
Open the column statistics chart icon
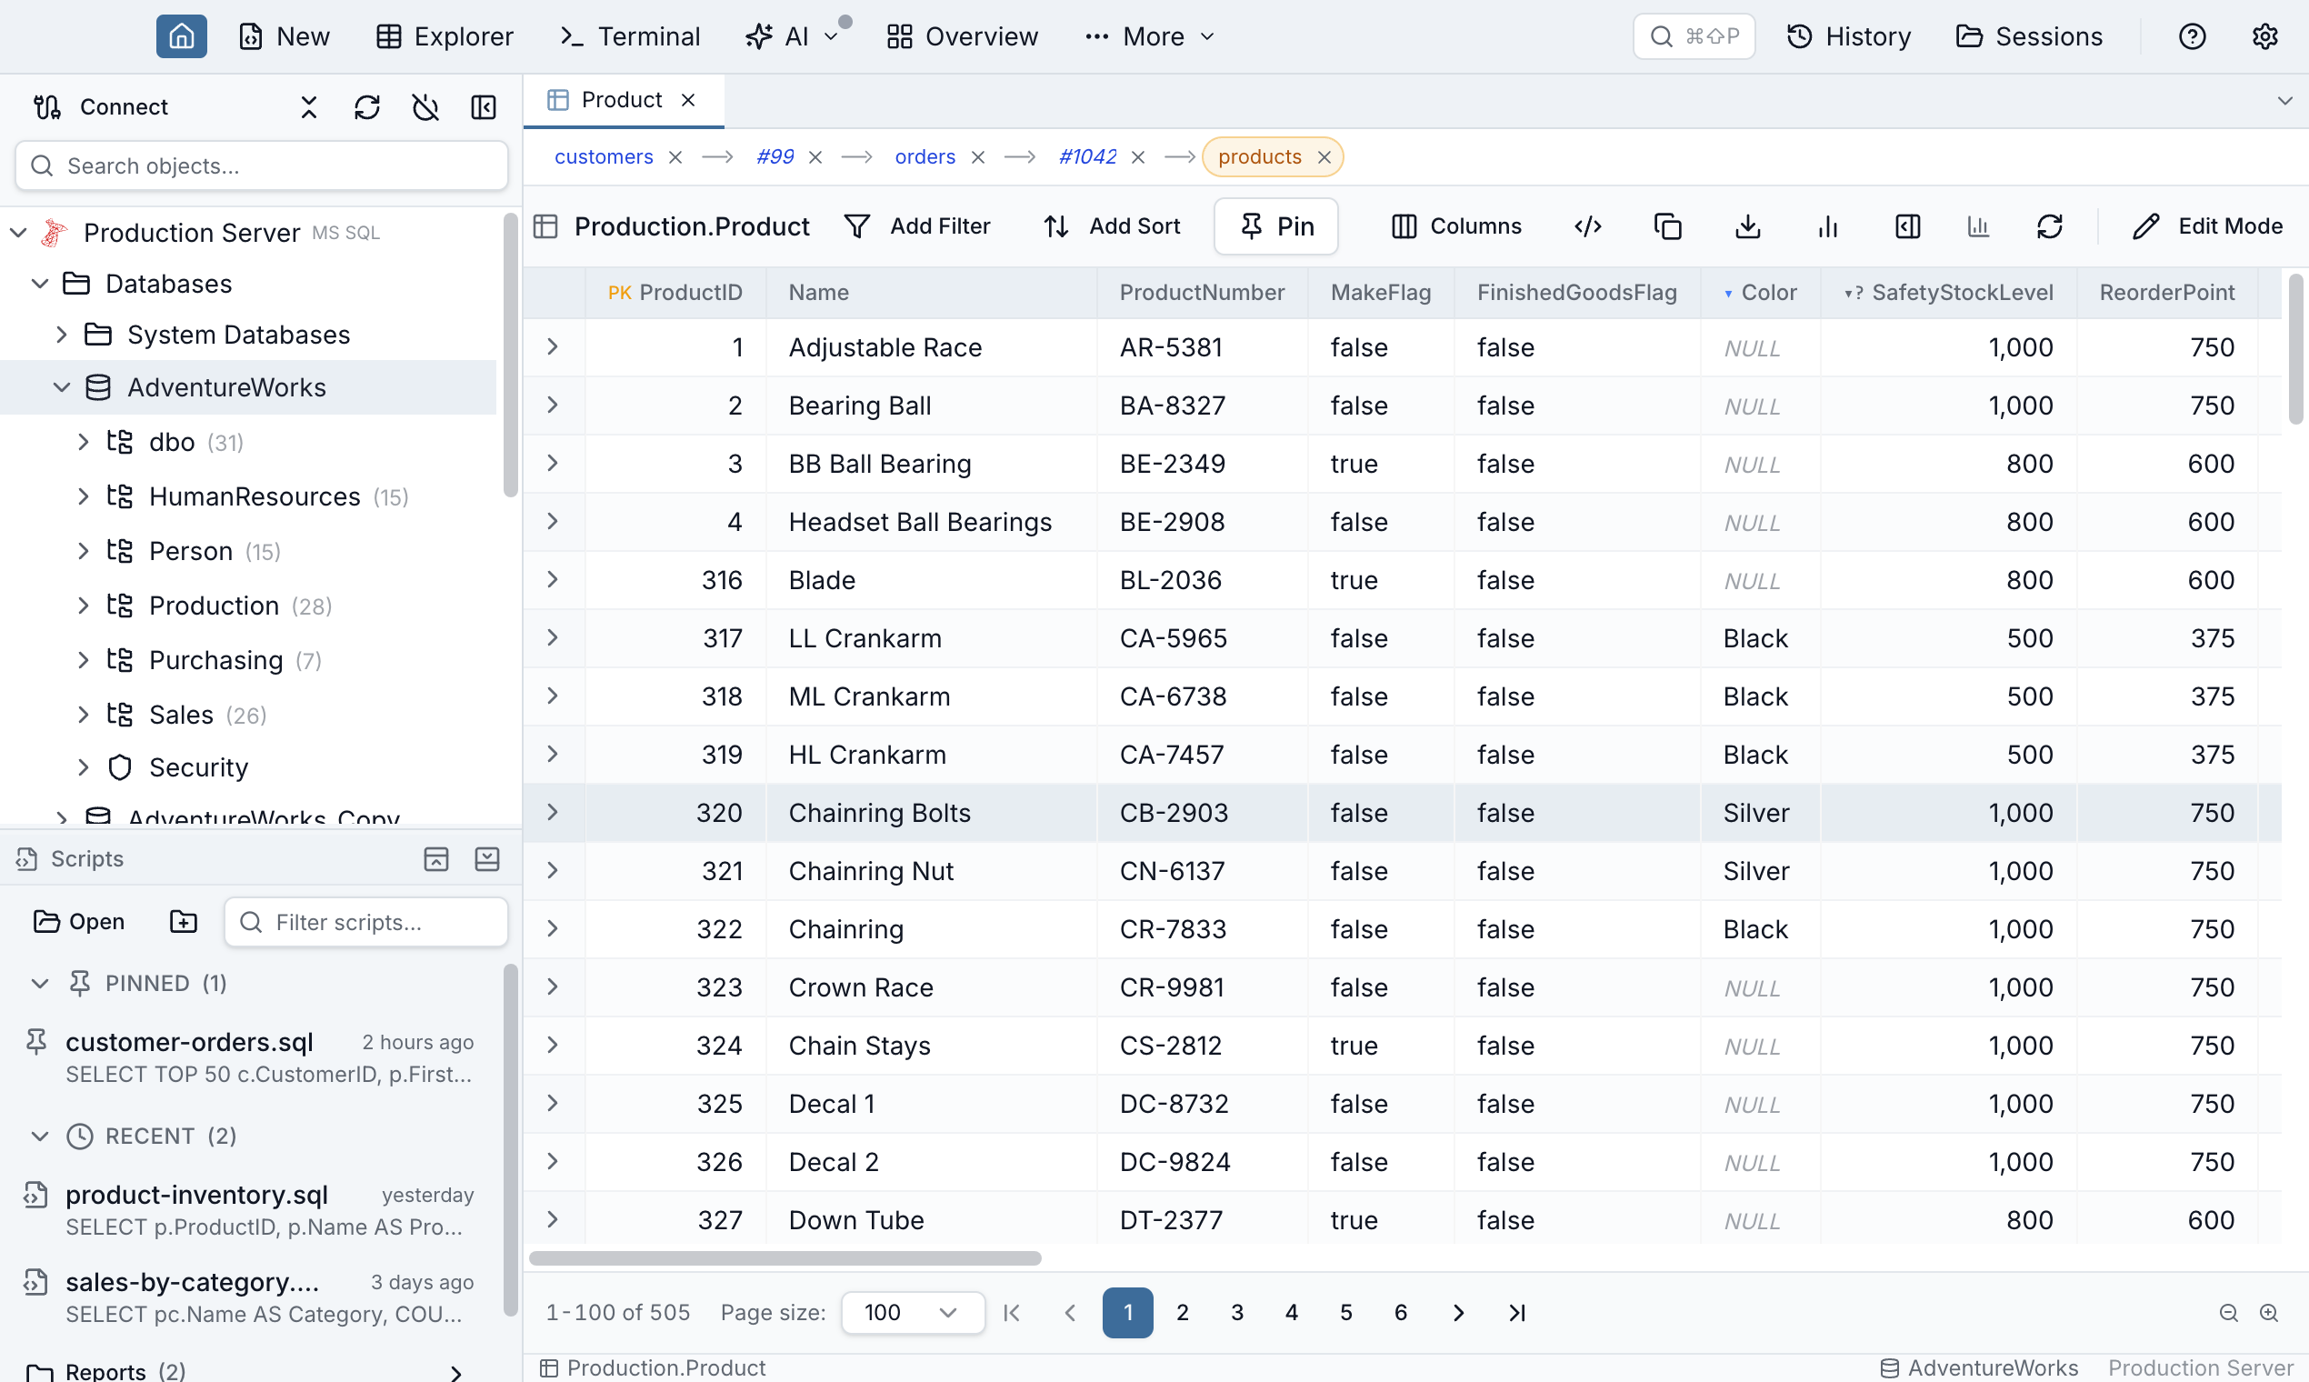[x=1977, y=226]
